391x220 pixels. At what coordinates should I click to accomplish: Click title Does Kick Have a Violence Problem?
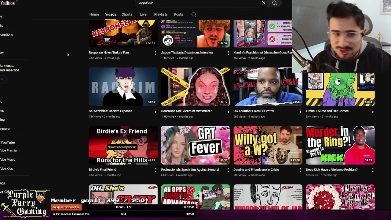[331, 170]
